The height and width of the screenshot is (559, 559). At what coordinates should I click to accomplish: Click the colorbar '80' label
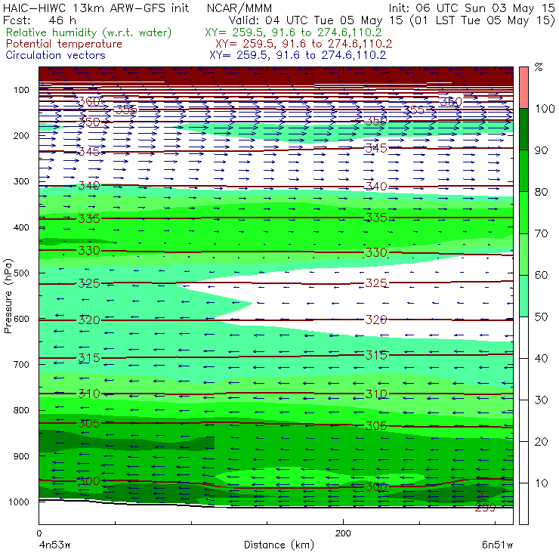pyautogui.click(x=541, y=192)
